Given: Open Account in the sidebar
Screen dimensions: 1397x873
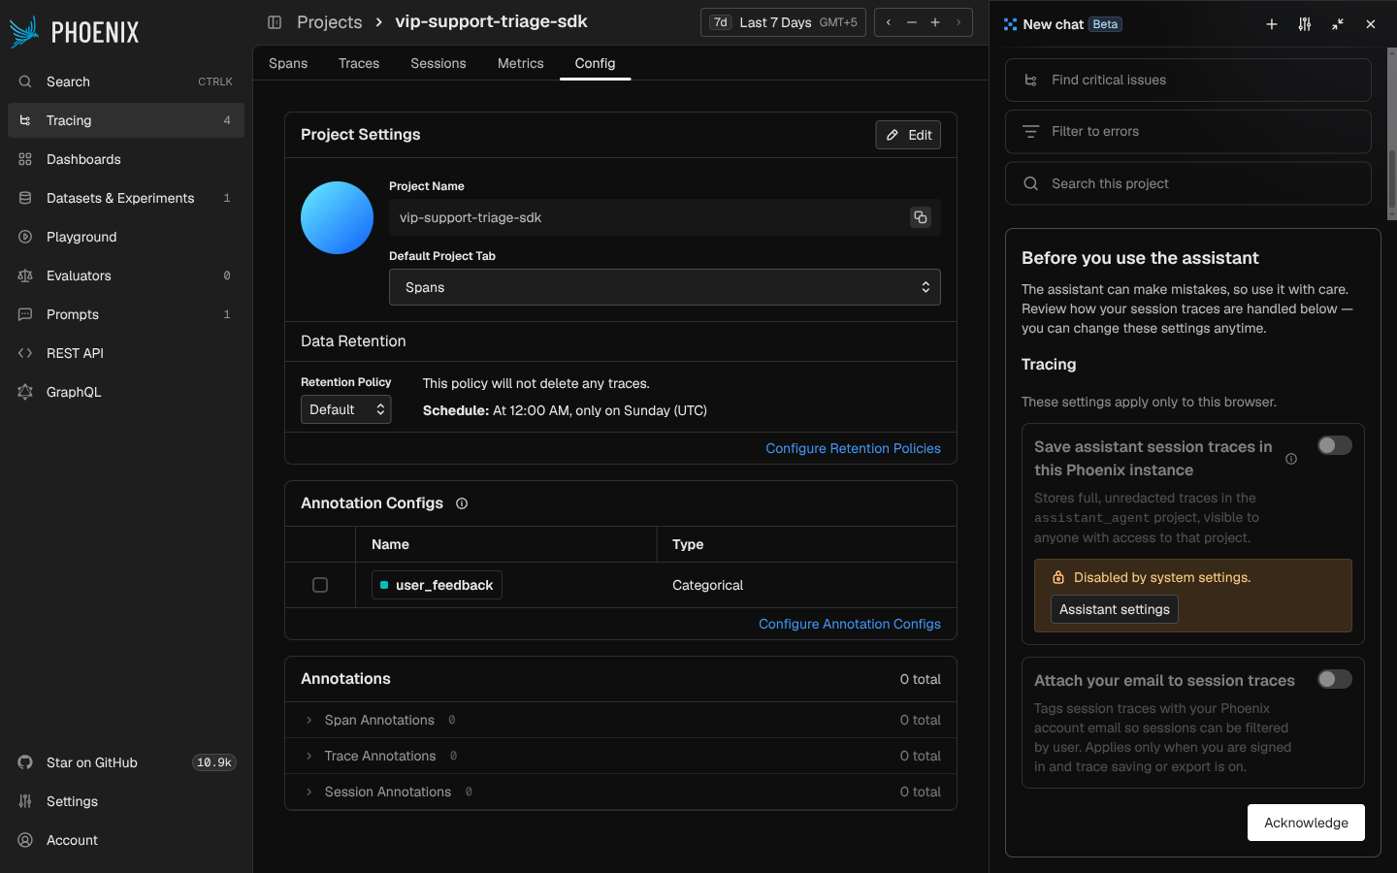Looking at the screenshot, I should coord(126,840).
